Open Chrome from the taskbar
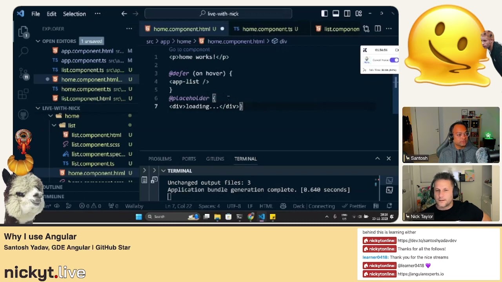 [251, 217]
